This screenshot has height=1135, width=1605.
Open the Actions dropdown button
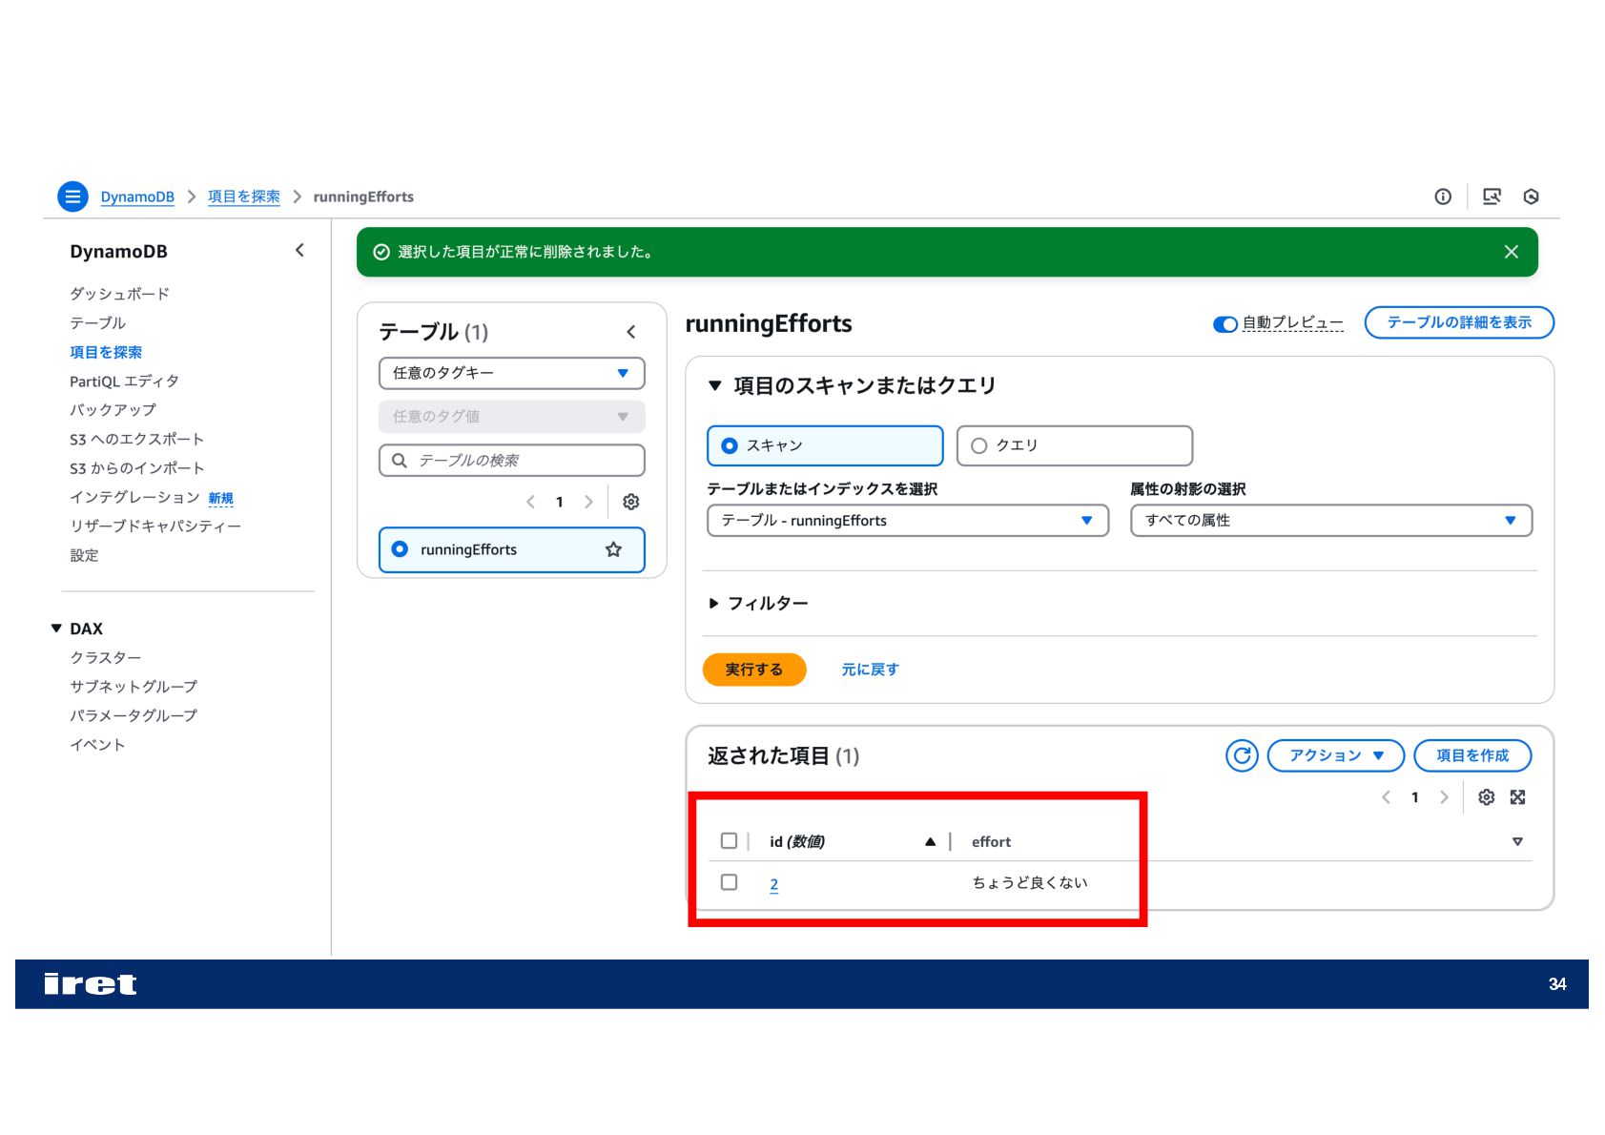(x=1336, y=755)
